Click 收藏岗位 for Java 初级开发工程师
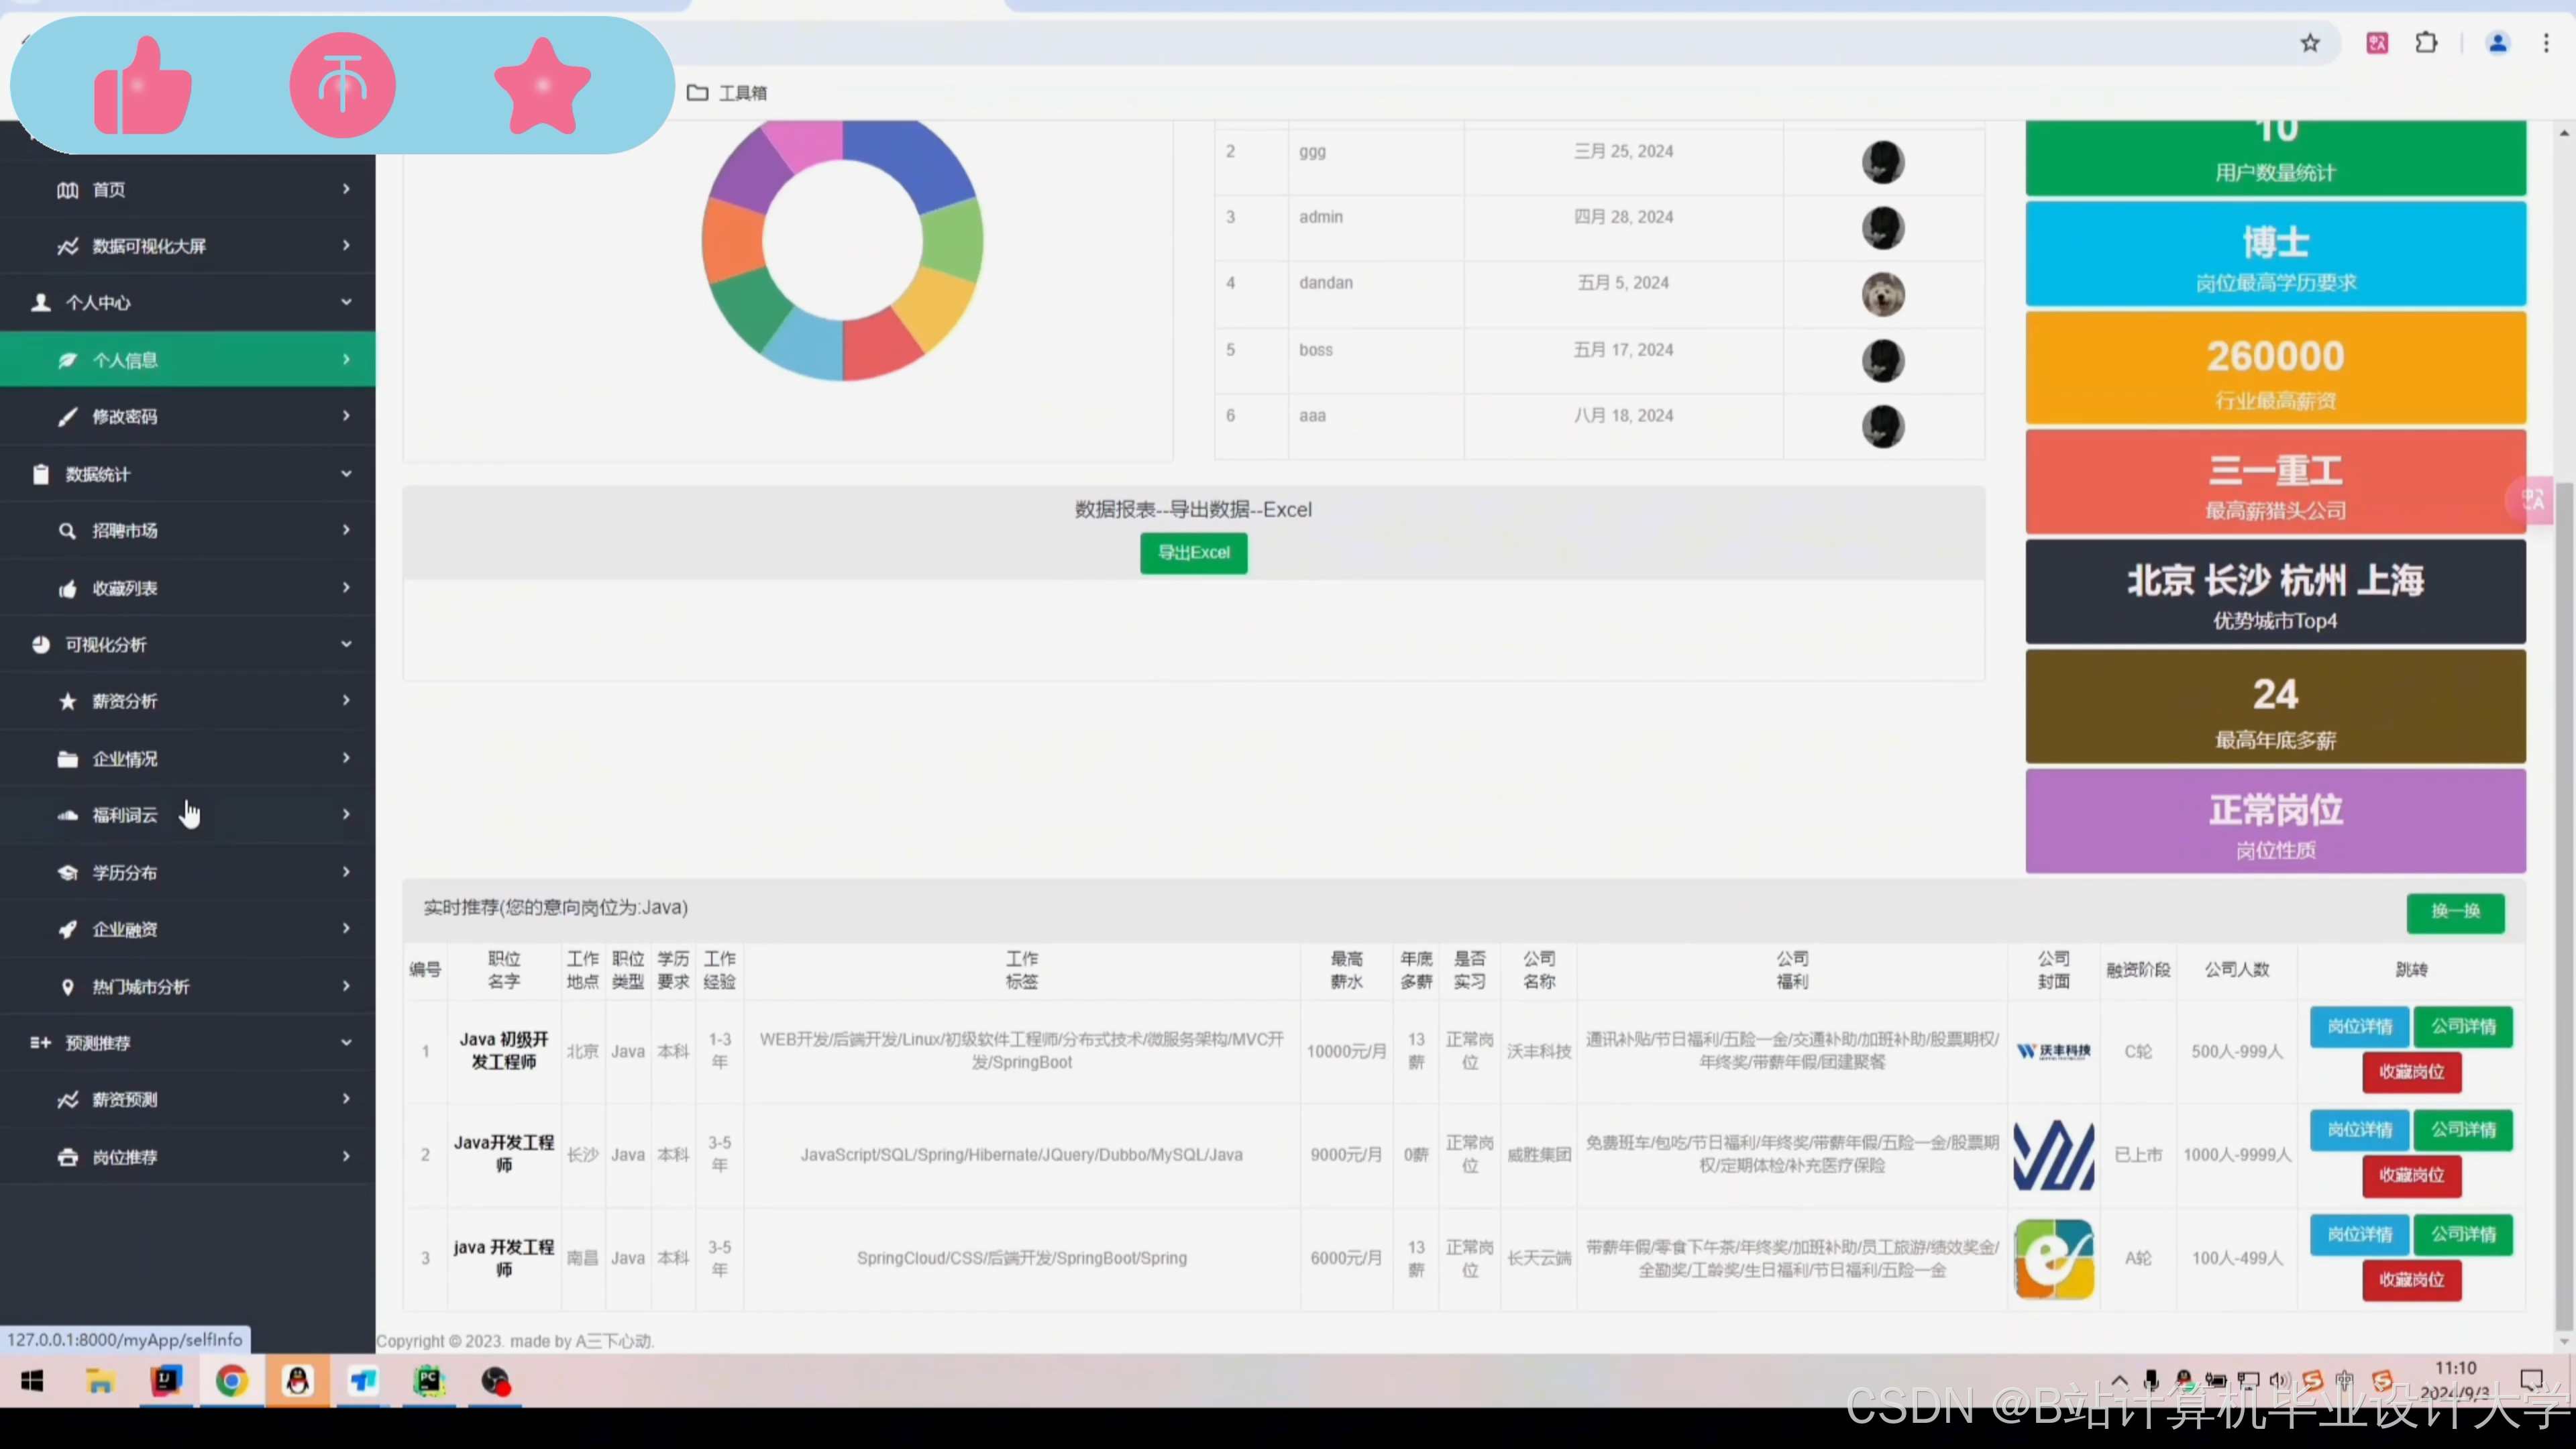This screenshot has width=2576, height=1449. coord(2411,1072)
